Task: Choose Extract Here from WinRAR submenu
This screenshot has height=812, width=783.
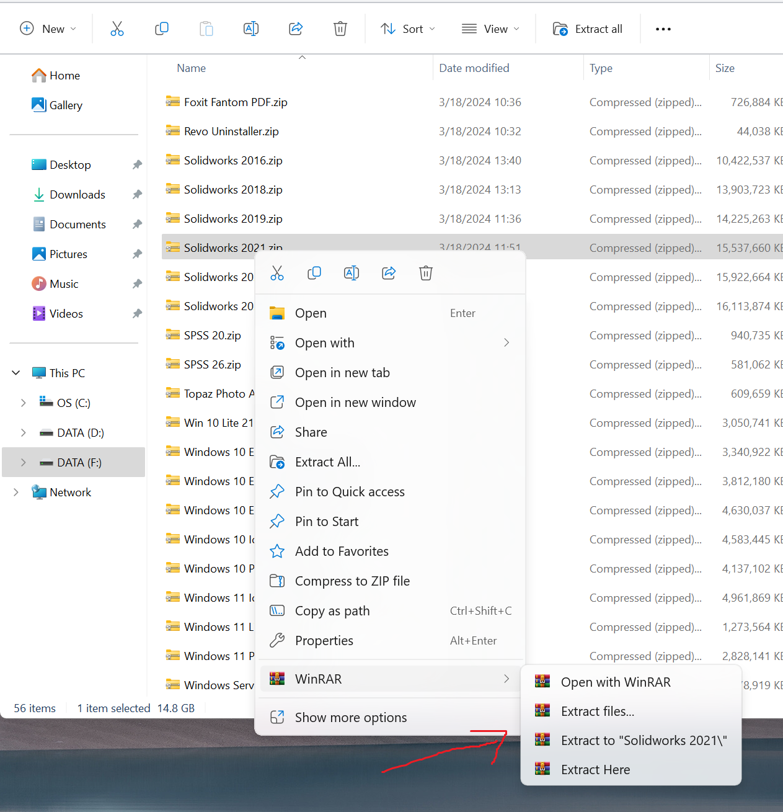Action: [x=595, y=770]
